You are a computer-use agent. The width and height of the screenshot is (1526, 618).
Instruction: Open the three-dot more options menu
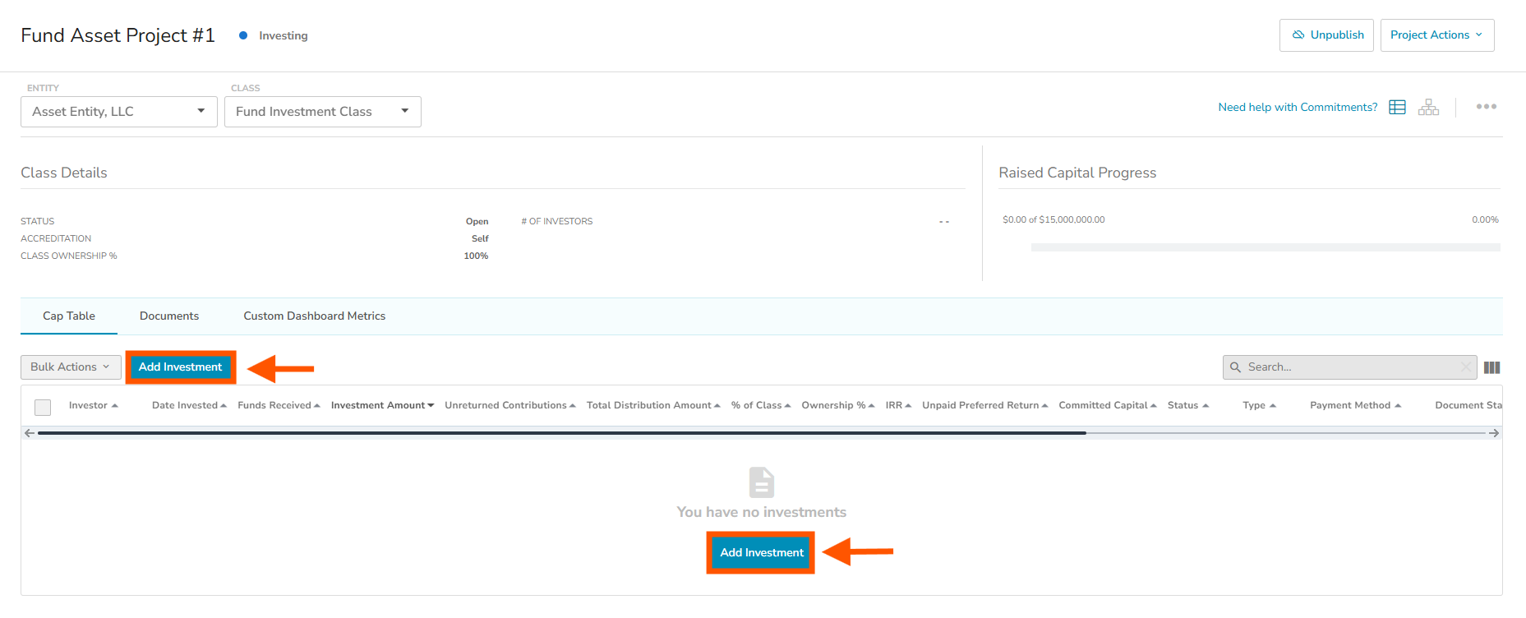point(1486,107)
